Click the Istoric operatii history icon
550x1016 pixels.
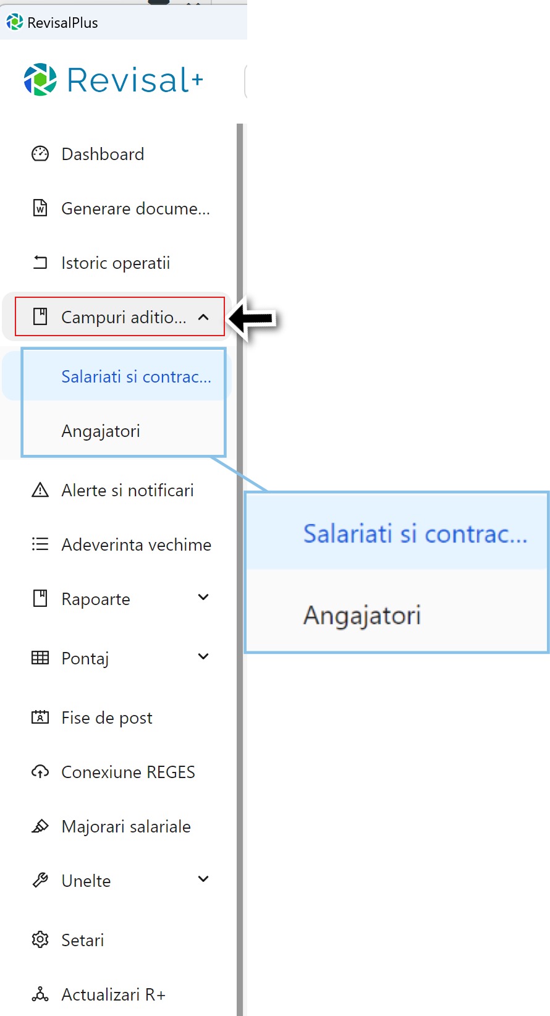[x=40, y=263]
